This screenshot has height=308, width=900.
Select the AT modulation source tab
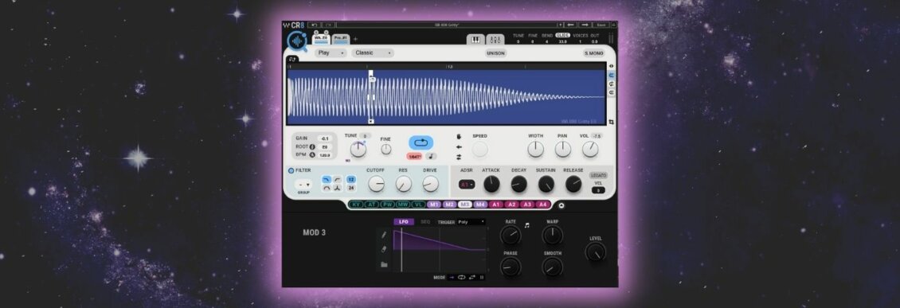tap(371, 205)
